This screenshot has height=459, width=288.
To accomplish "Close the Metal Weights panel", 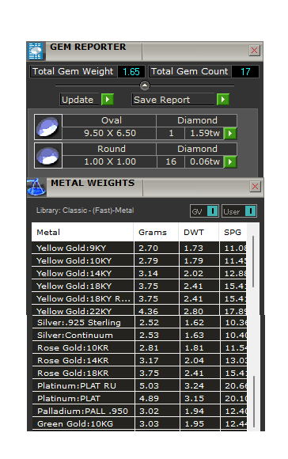I will pos(255,186).
